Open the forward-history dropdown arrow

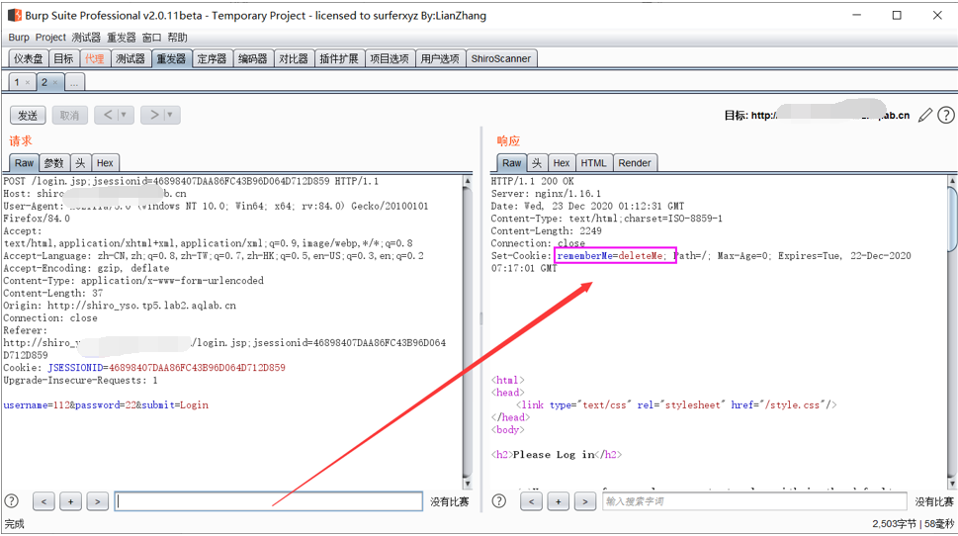(171, 115)
